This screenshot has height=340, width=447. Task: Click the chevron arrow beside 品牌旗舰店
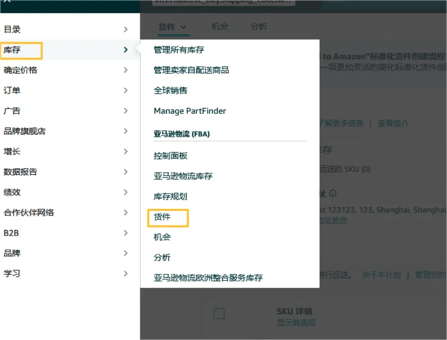pyautogui.click(x=126, y=131)
